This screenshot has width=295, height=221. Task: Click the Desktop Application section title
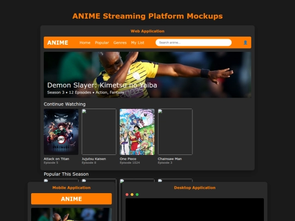194,188
